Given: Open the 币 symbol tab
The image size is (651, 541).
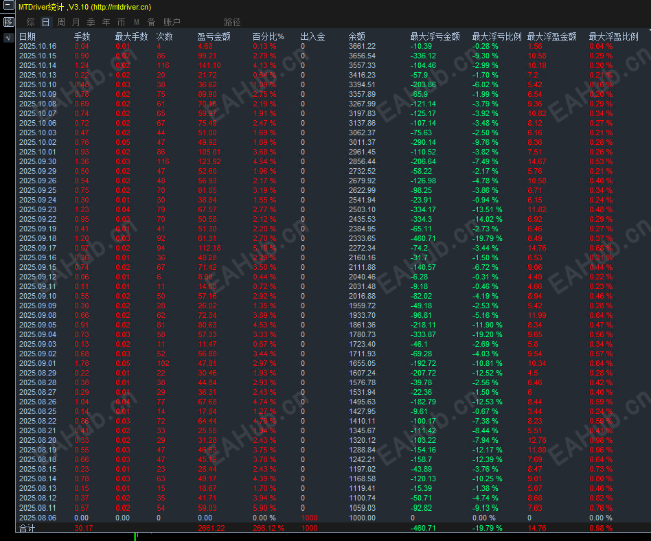Looking at the screenshot, I should [x=122, y=22].
